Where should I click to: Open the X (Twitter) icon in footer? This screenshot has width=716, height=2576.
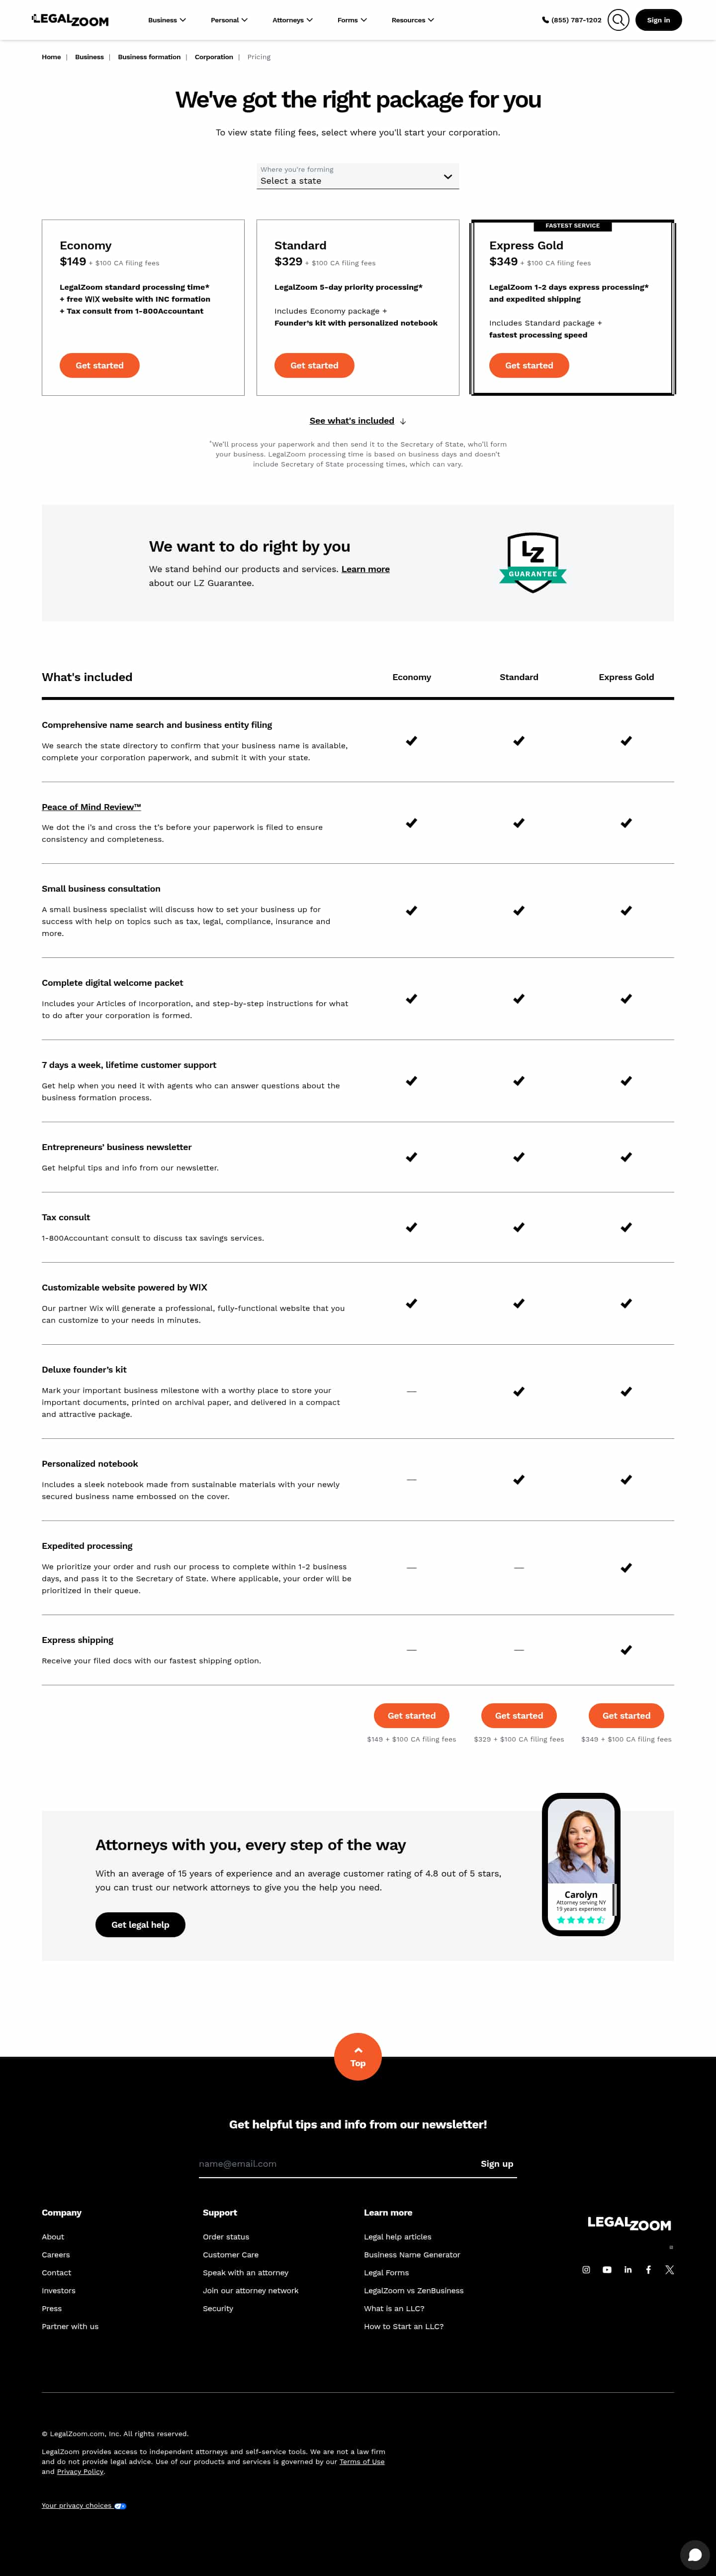(669, 2269)
